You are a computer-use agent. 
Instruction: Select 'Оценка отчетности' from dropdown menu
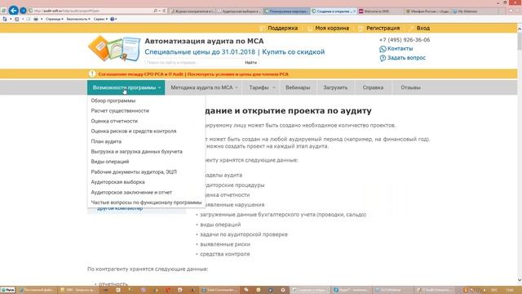pyautogui.click(x=114, y=121)
